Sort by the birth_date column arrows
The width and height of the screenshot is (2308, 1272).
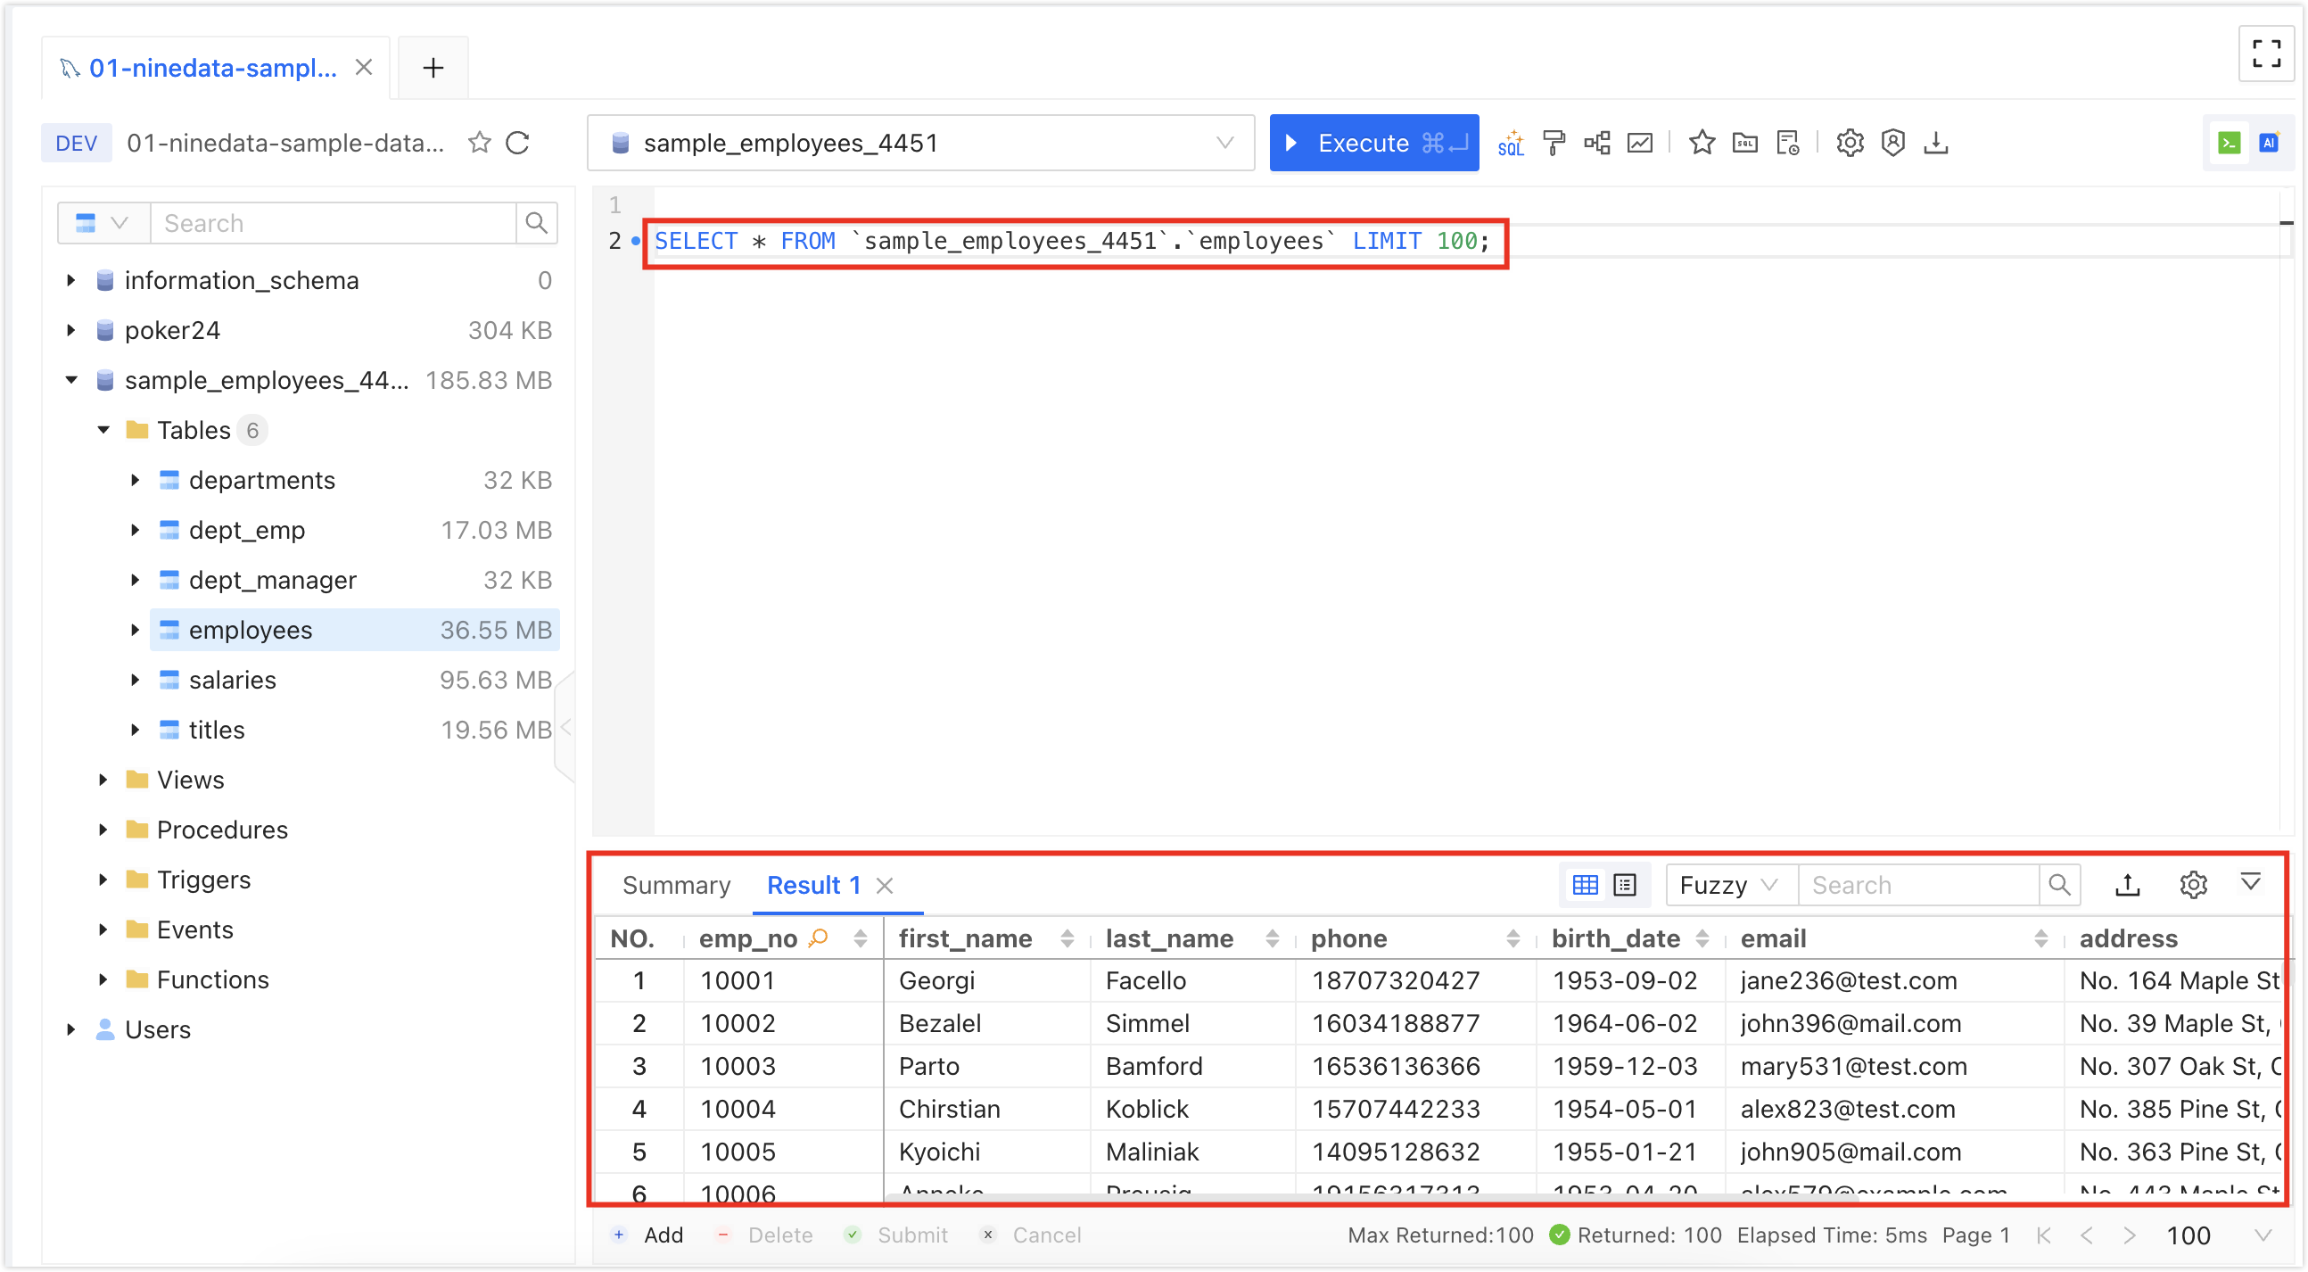(x=1702, y=937)
